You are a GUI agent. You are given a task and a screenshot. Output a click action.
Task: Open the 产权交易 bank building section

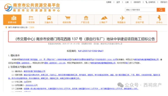(85, 20)
